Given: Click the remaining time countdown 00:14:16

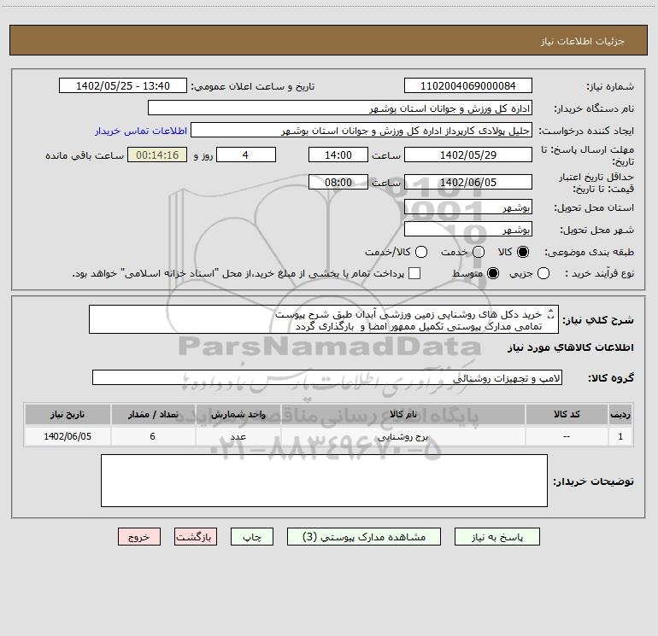Looking at the screenshot, I should (157, 155).
